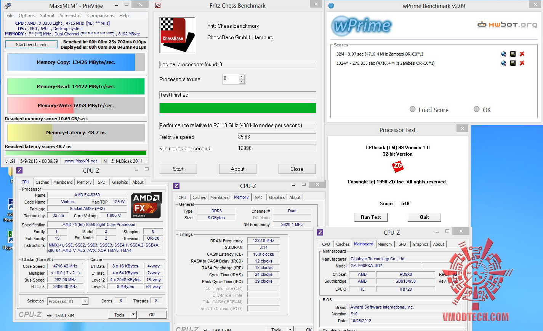Click About in Fritz Chess Benchmark
The width and height of the screenshot is (543, 331).
[238, 169]
